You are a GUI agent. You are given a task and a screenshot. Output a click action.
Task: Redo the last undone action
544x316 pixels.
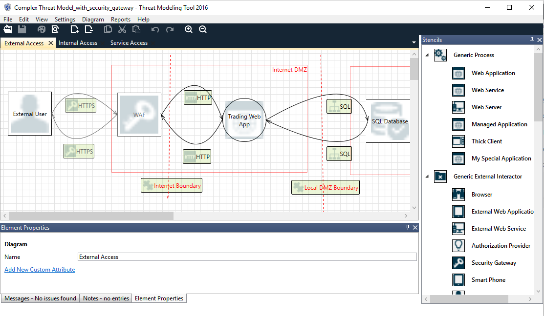(170, 29)
